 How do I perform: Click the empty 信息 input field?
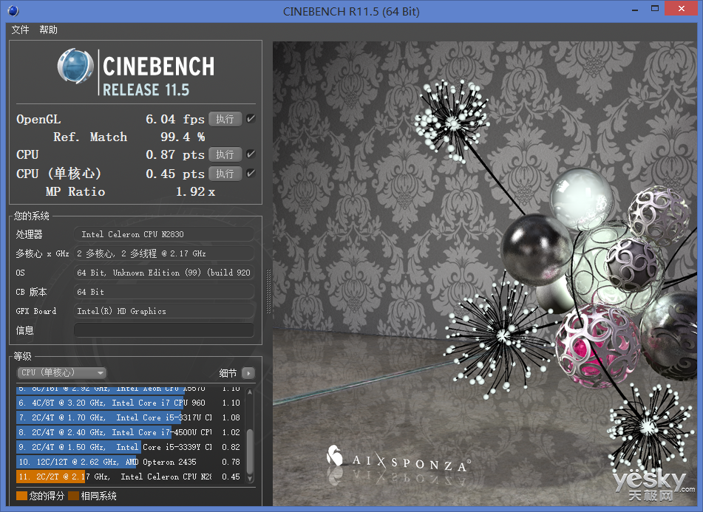164,330
